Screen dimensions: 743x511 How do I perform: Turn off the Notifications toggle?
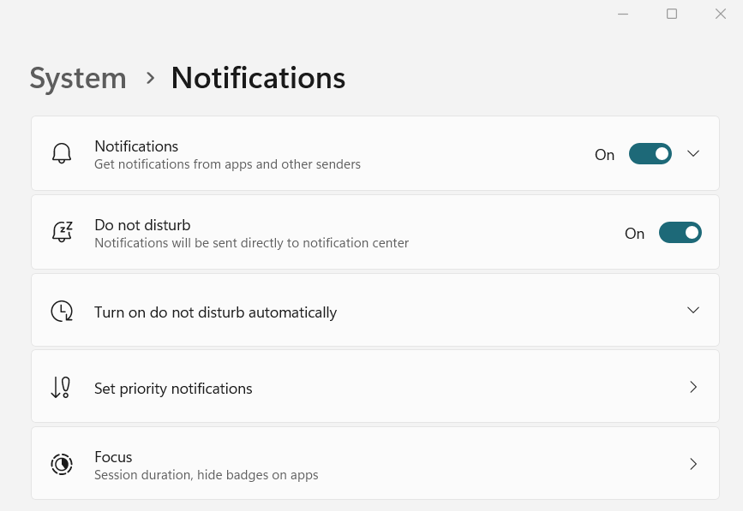650,154
